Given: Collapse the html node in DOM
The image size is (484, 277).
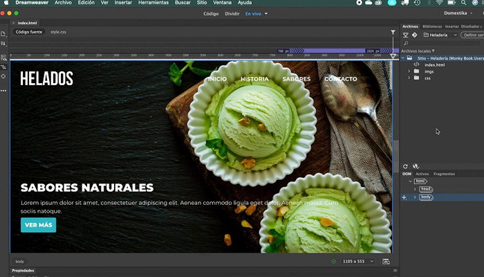Looking at the screenshot, I should [410, 181].
